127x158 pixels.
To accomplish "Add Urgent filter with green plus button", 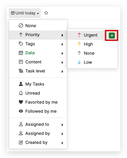I will [x=112, y=36].
